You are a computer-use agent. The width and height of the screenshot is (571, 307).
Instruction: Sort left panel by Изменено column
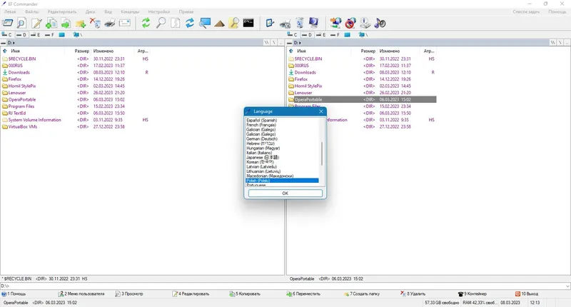click(103, 51)
